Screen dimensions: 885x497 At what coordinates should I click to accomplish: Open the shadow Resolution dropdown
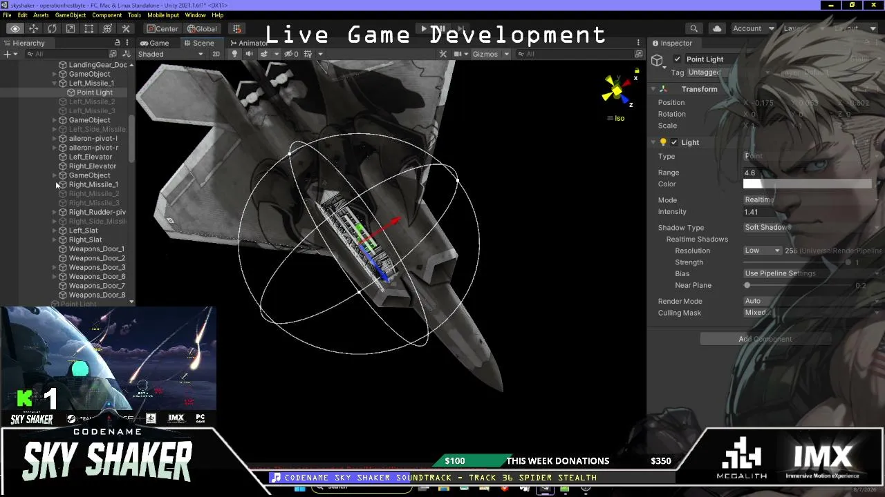coord(762,251)
